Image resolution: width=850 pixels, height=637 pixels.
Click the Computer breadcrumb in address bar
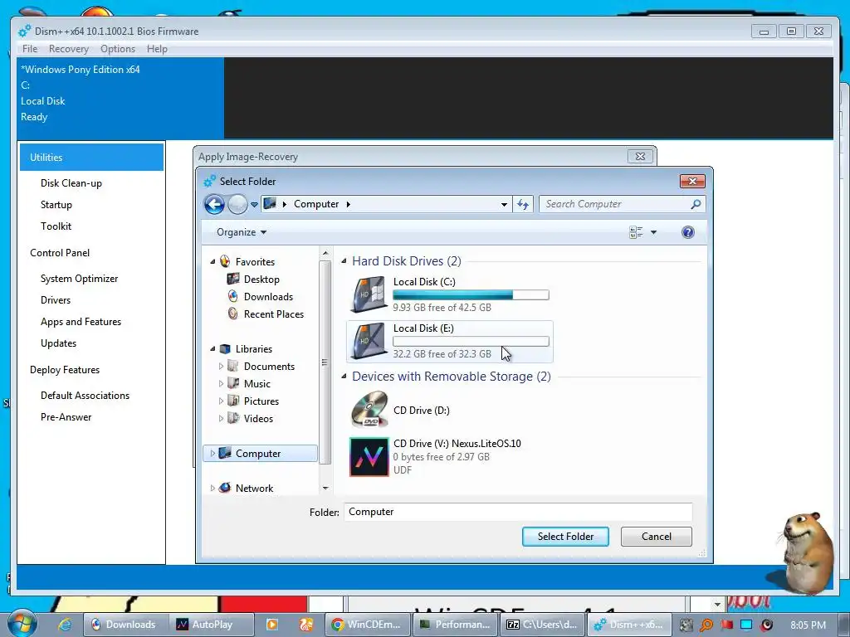316,204
